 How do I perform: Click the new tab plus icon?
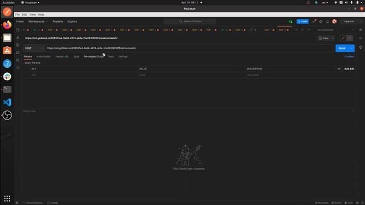(x=302, y=30)
